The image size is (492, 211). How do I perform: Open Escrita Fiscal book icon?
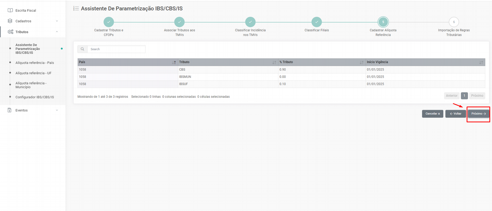[x=10, y=10]
